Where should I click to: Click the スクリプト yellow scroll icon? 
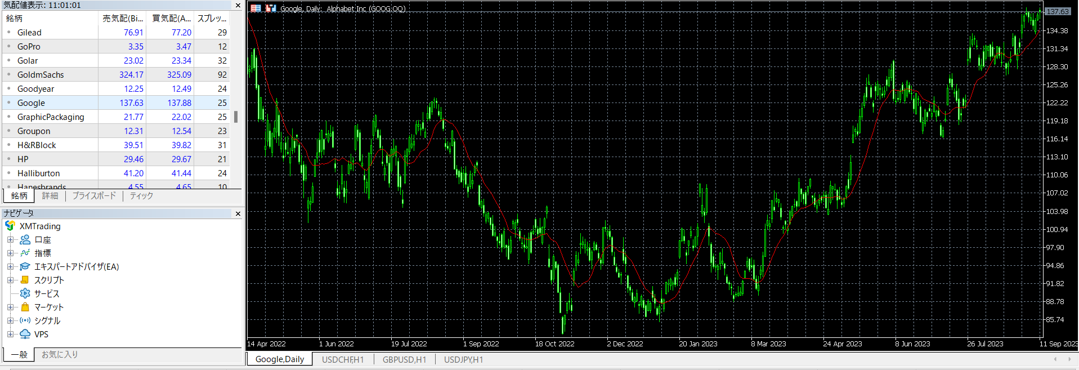pos(25,280)
